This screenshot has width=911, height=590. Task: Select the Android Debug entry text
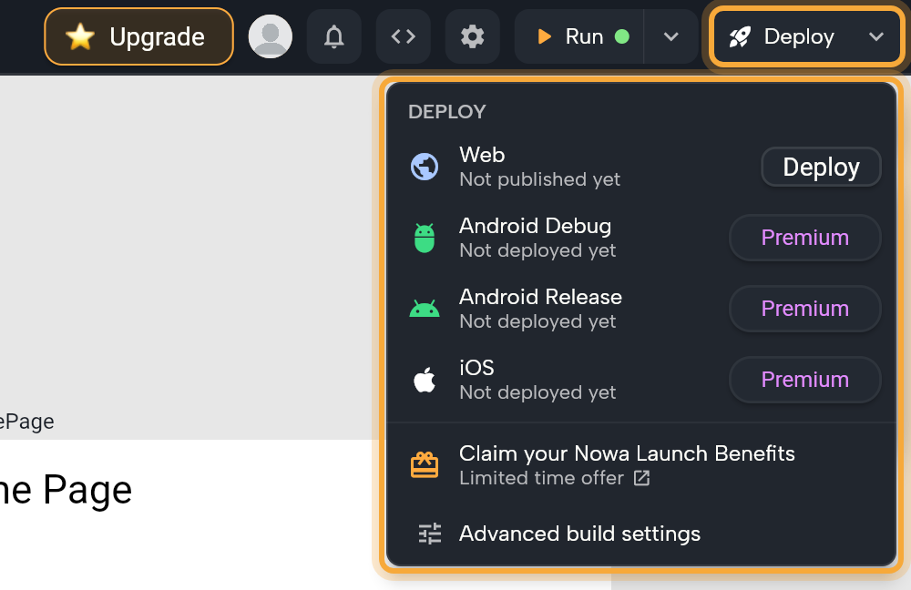[535, 226]
